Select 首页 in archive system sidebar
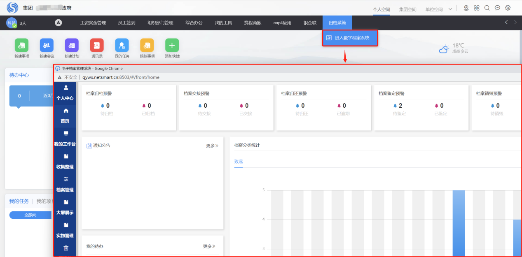522x257 pixels. [x=65, y=116]
